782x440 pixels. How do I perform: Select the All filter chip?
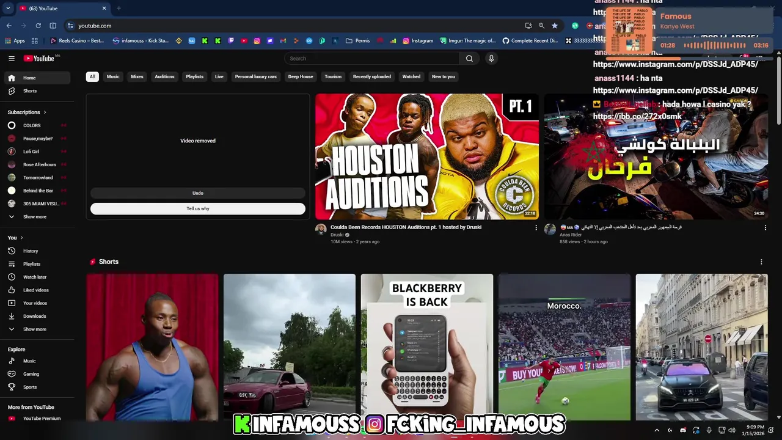[x=92, y=77]
